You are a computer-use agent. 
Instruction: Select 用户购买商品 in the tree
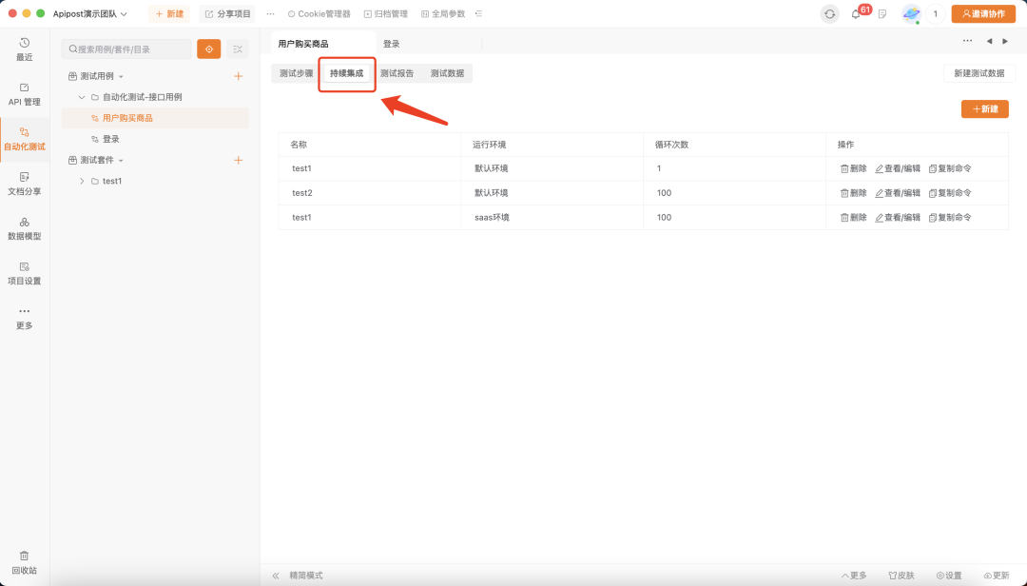click(x=155, y=118)
